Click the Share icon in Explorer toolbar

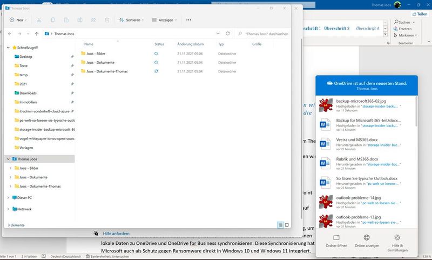pos(93,20)
